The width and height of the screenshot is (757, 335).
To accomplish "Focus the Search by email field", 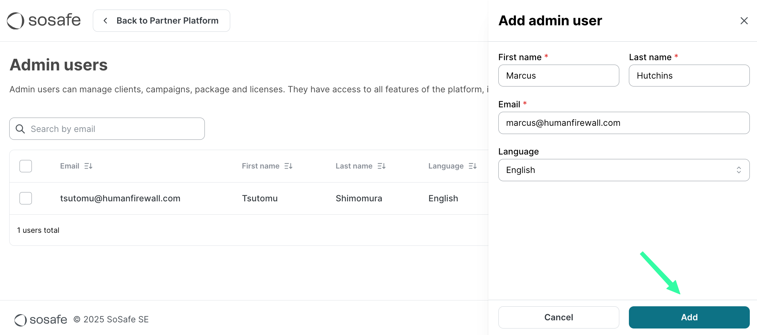I will pyautogui.click(x=113, y=129).
